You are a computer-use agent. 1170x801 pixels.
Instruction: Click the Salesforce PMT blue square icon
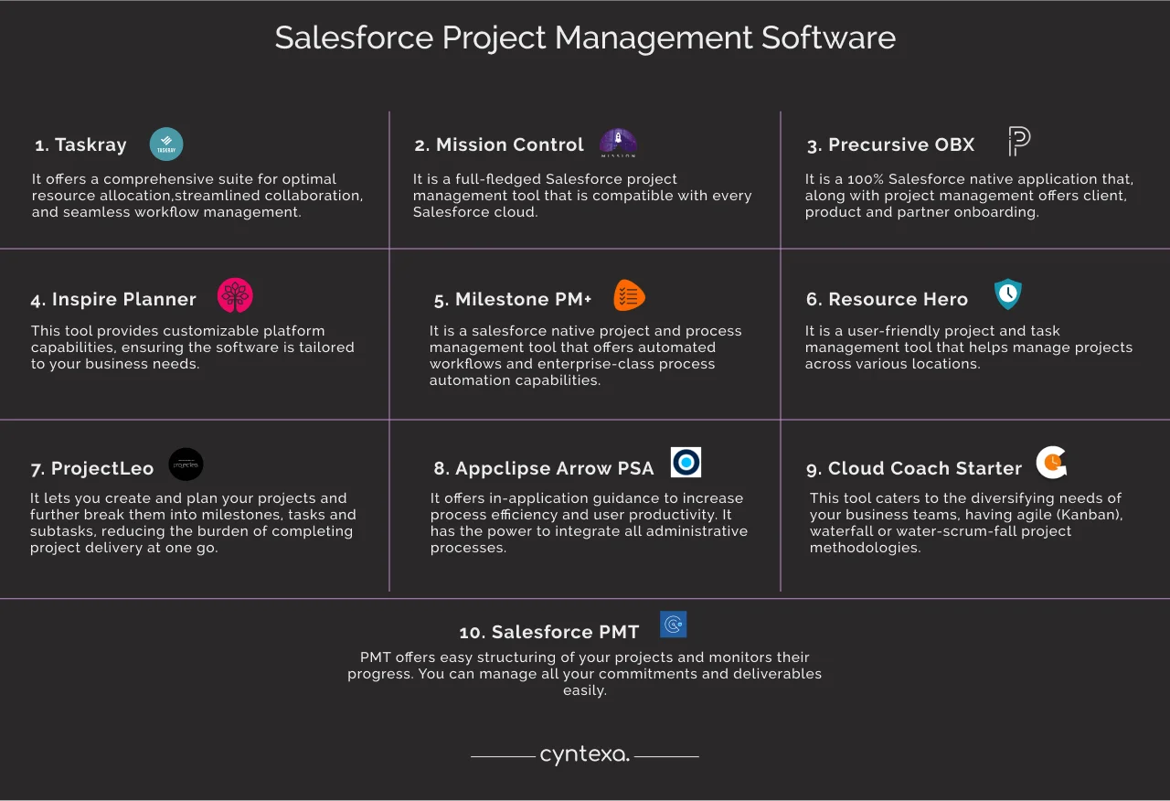click(673, 625)
